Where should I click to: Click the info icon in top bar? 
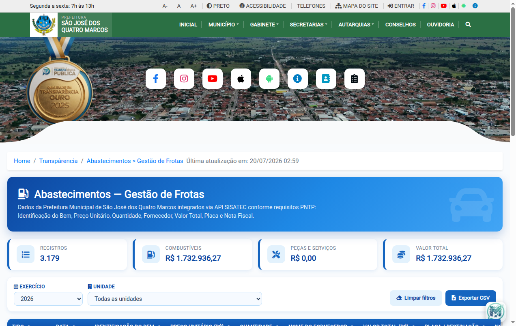[475, 6]
